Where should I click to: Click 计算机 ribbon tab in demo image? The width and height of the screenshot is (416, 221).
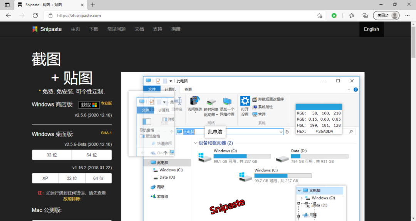click(170, 90)
